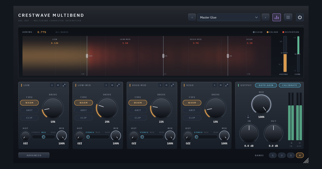This screenshot has width=322, height=169.
Task: Click the LOW band MIX knob
Action: (x=61, y=136)
